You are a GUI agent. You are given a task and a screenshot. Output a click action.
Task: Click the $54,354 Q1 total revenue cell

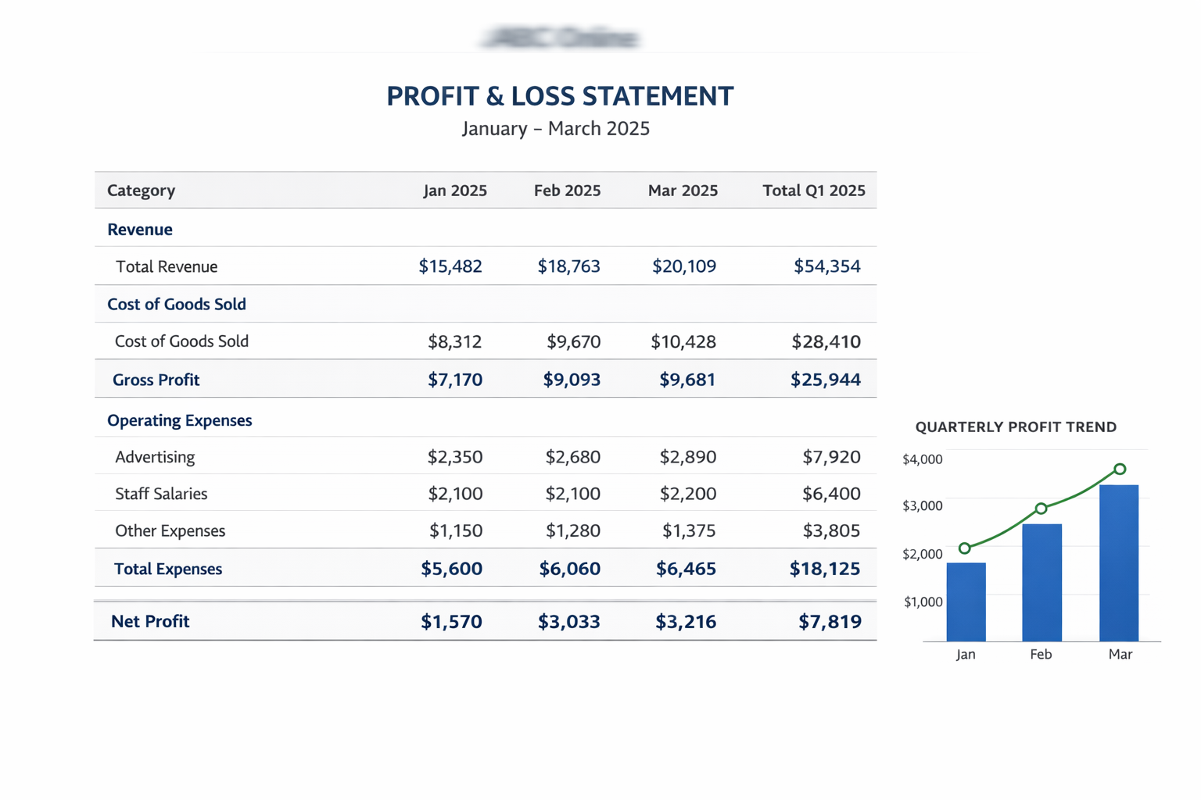826,266
